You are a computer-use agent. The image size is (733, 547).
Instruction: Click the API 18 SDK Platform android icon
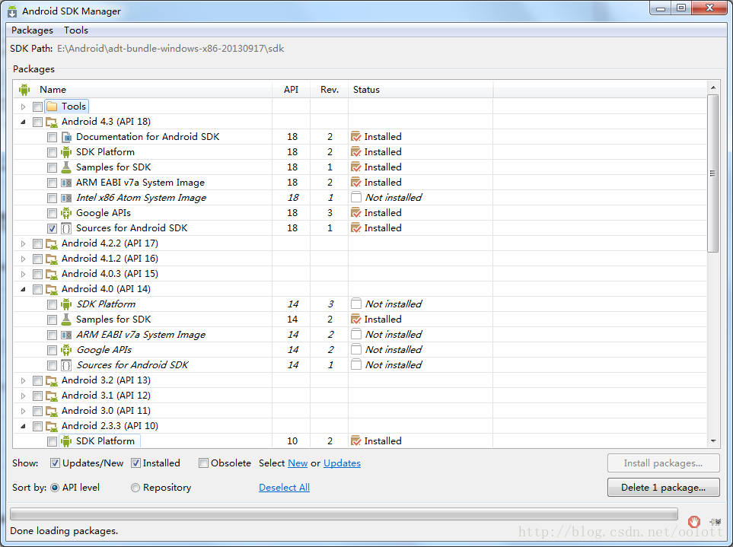pyautogui.click(x=66, y=152)
